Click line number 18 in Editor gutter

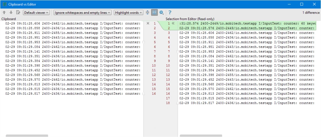168,103
